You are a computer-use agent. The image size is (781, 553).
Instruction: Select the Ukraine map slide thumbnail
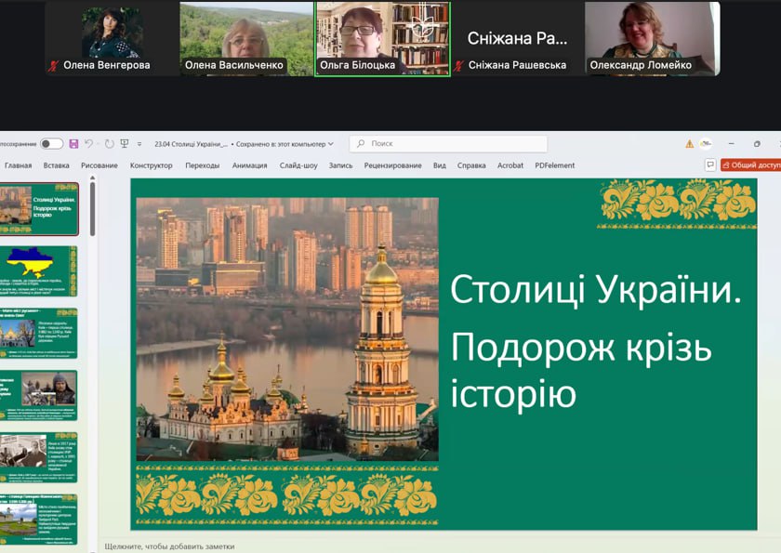point(40,270)
